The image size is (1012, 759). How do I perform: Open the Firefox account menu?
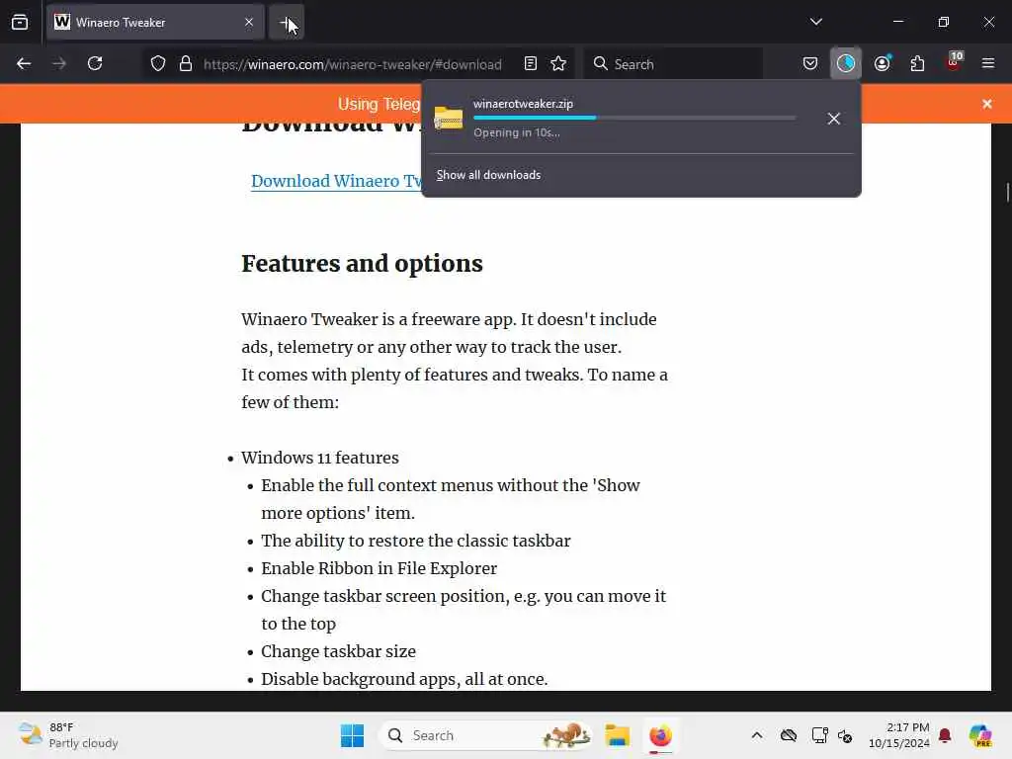pos(883,64)
